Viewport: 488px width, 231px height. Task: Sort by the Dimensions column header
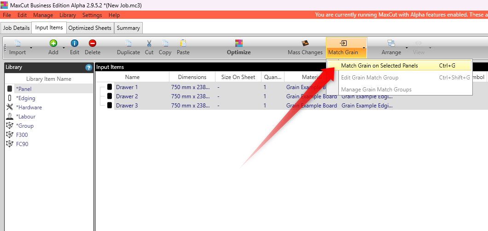click(192, 77)
